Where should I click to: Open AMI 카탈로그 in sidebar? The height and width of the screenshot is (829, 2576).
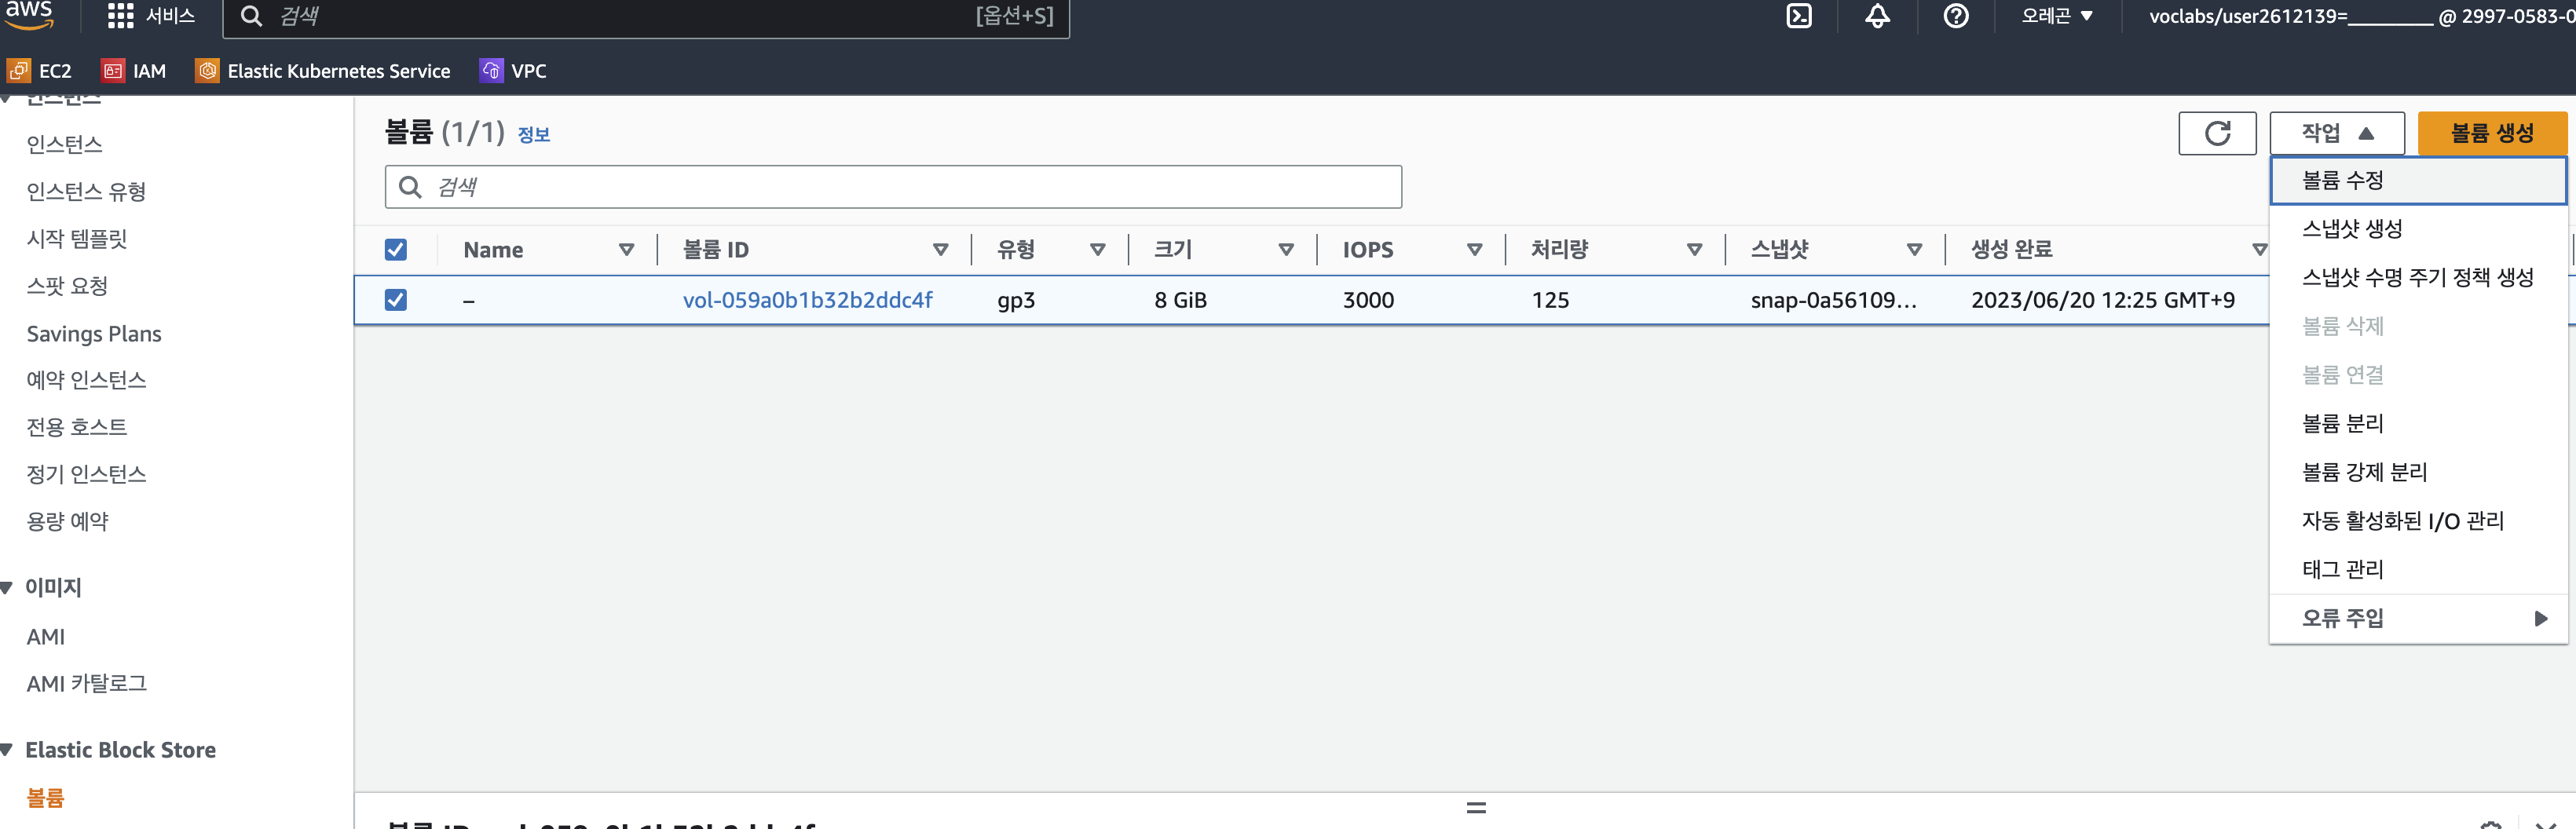pyautogui.click(x=87, y=684)
